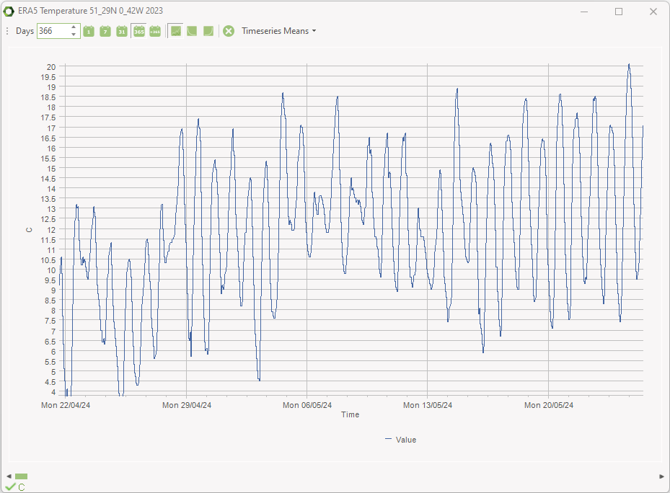The image size is (670, 493).
Task: Click the green circular X icon
Action: [229, 31]
